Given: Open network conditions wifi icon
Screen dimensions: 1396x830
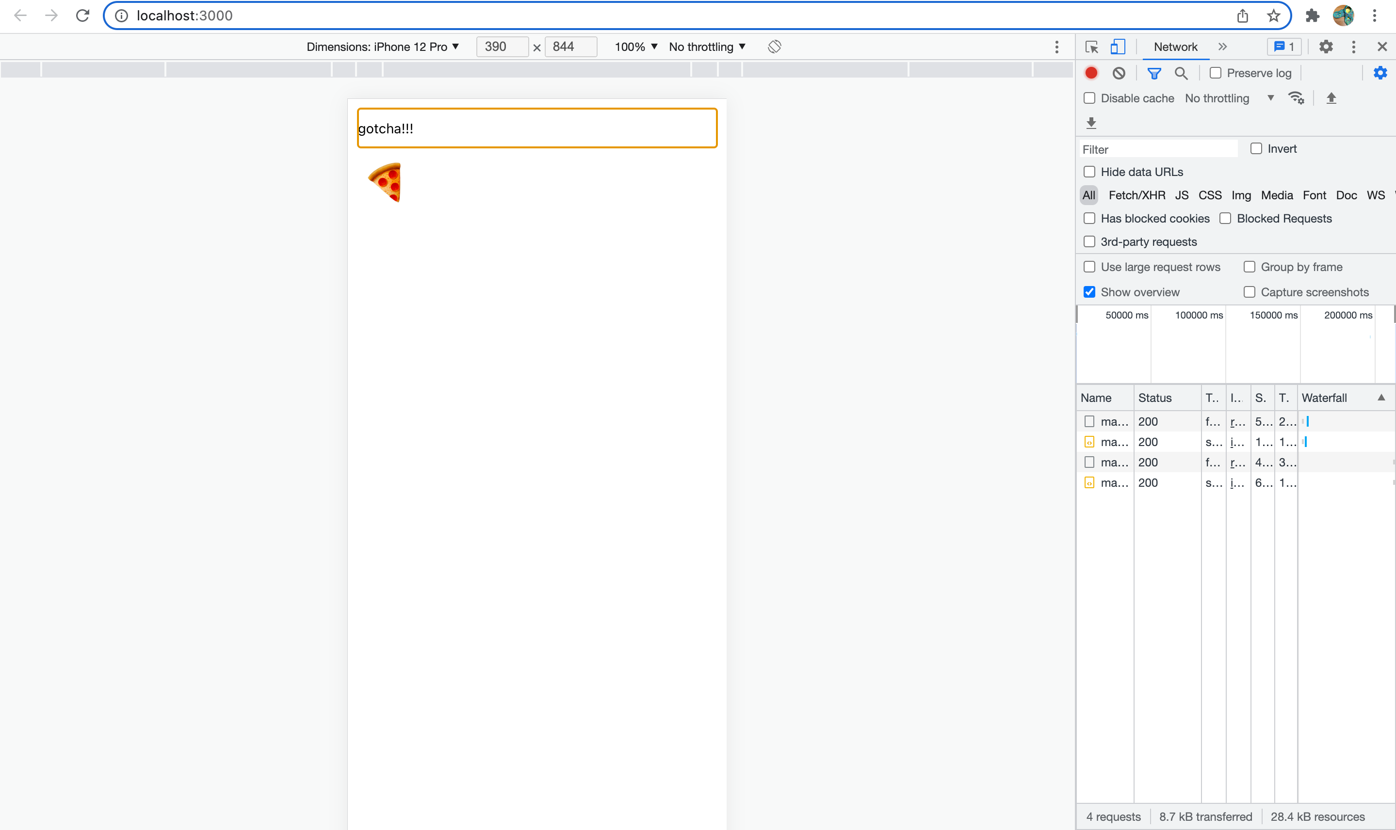Looking at the screenshot, I should coord(1296,98).
